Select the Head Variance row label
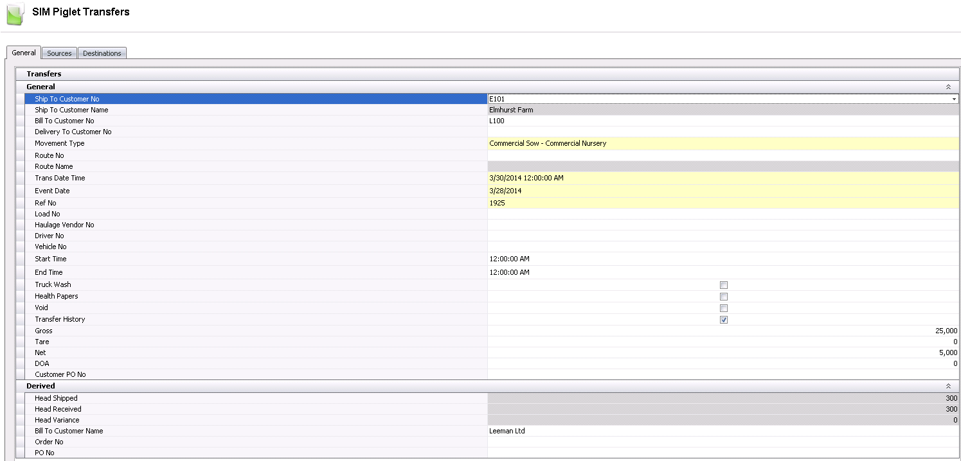The width and height of the screenshot is (961, 461). point(57,420)
